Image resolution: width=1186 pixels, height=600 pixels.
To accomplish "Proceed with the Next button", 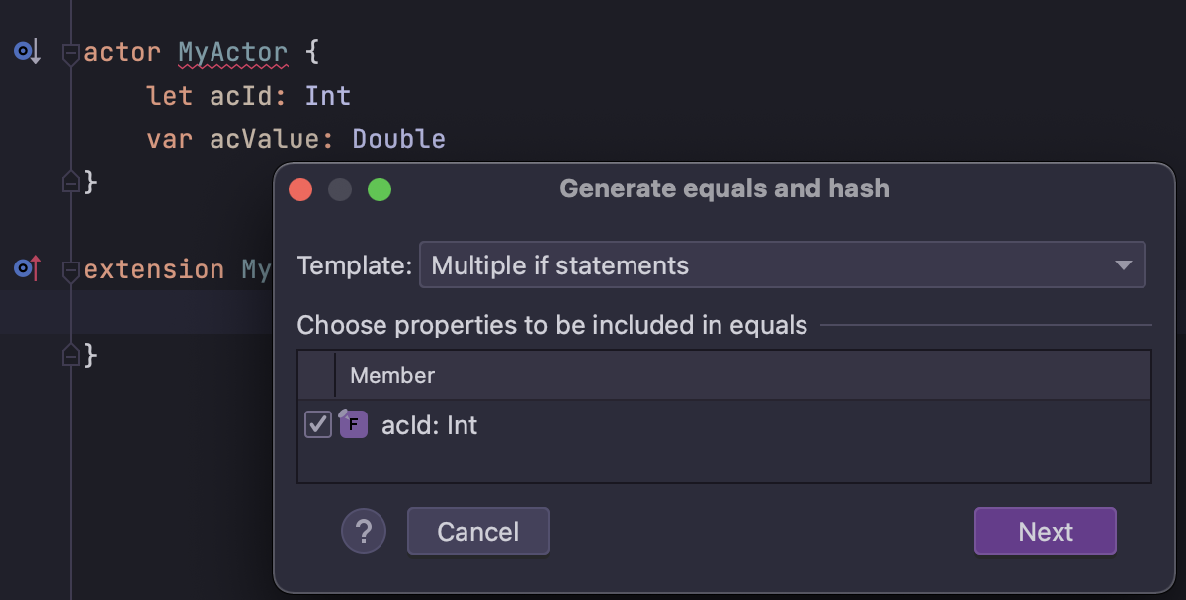I will (1045, 532).
